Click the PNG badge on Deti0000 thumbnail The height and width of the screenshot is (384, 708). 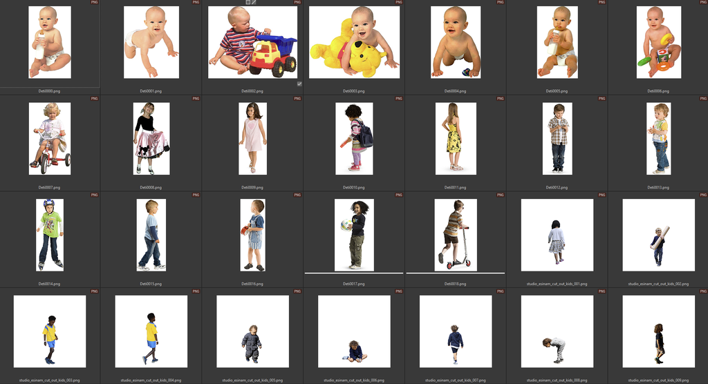pos(95,3)
